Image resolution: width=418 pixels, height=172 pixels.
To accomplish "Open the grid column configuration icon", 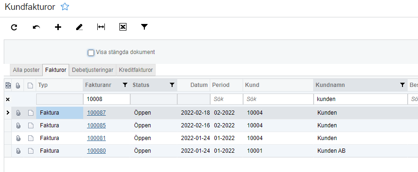I will (x=8, y=85).
